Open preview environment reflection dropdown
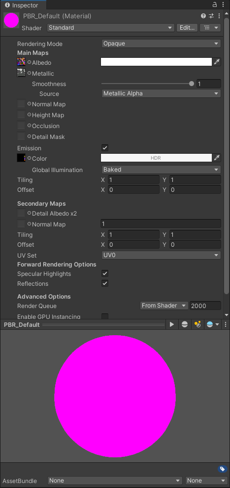The height and width of the screenshot is (488, 230). point(213,325)
